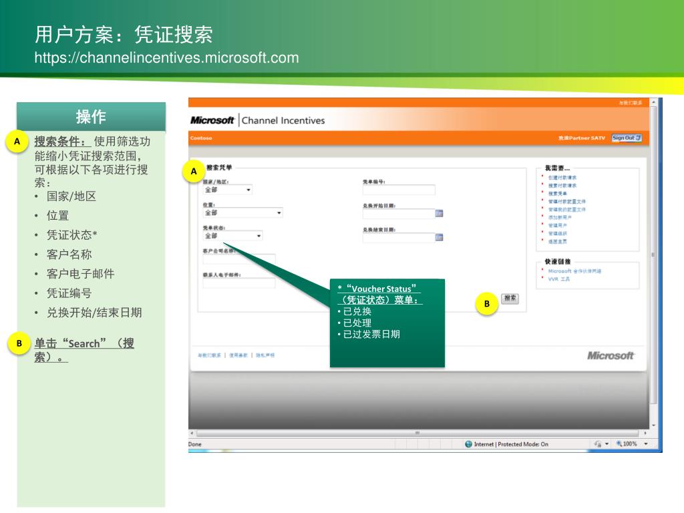The width and height of the screenshot is (684, 513).
Task: Click the top-right 与我们联系 header link
Action: click(x=631, y=103)
